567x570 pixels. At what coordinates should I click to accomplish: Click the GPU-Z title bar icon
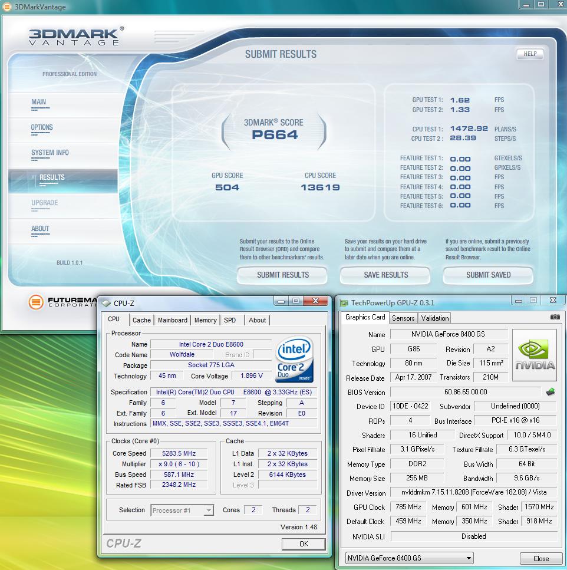tap(344, 302)
